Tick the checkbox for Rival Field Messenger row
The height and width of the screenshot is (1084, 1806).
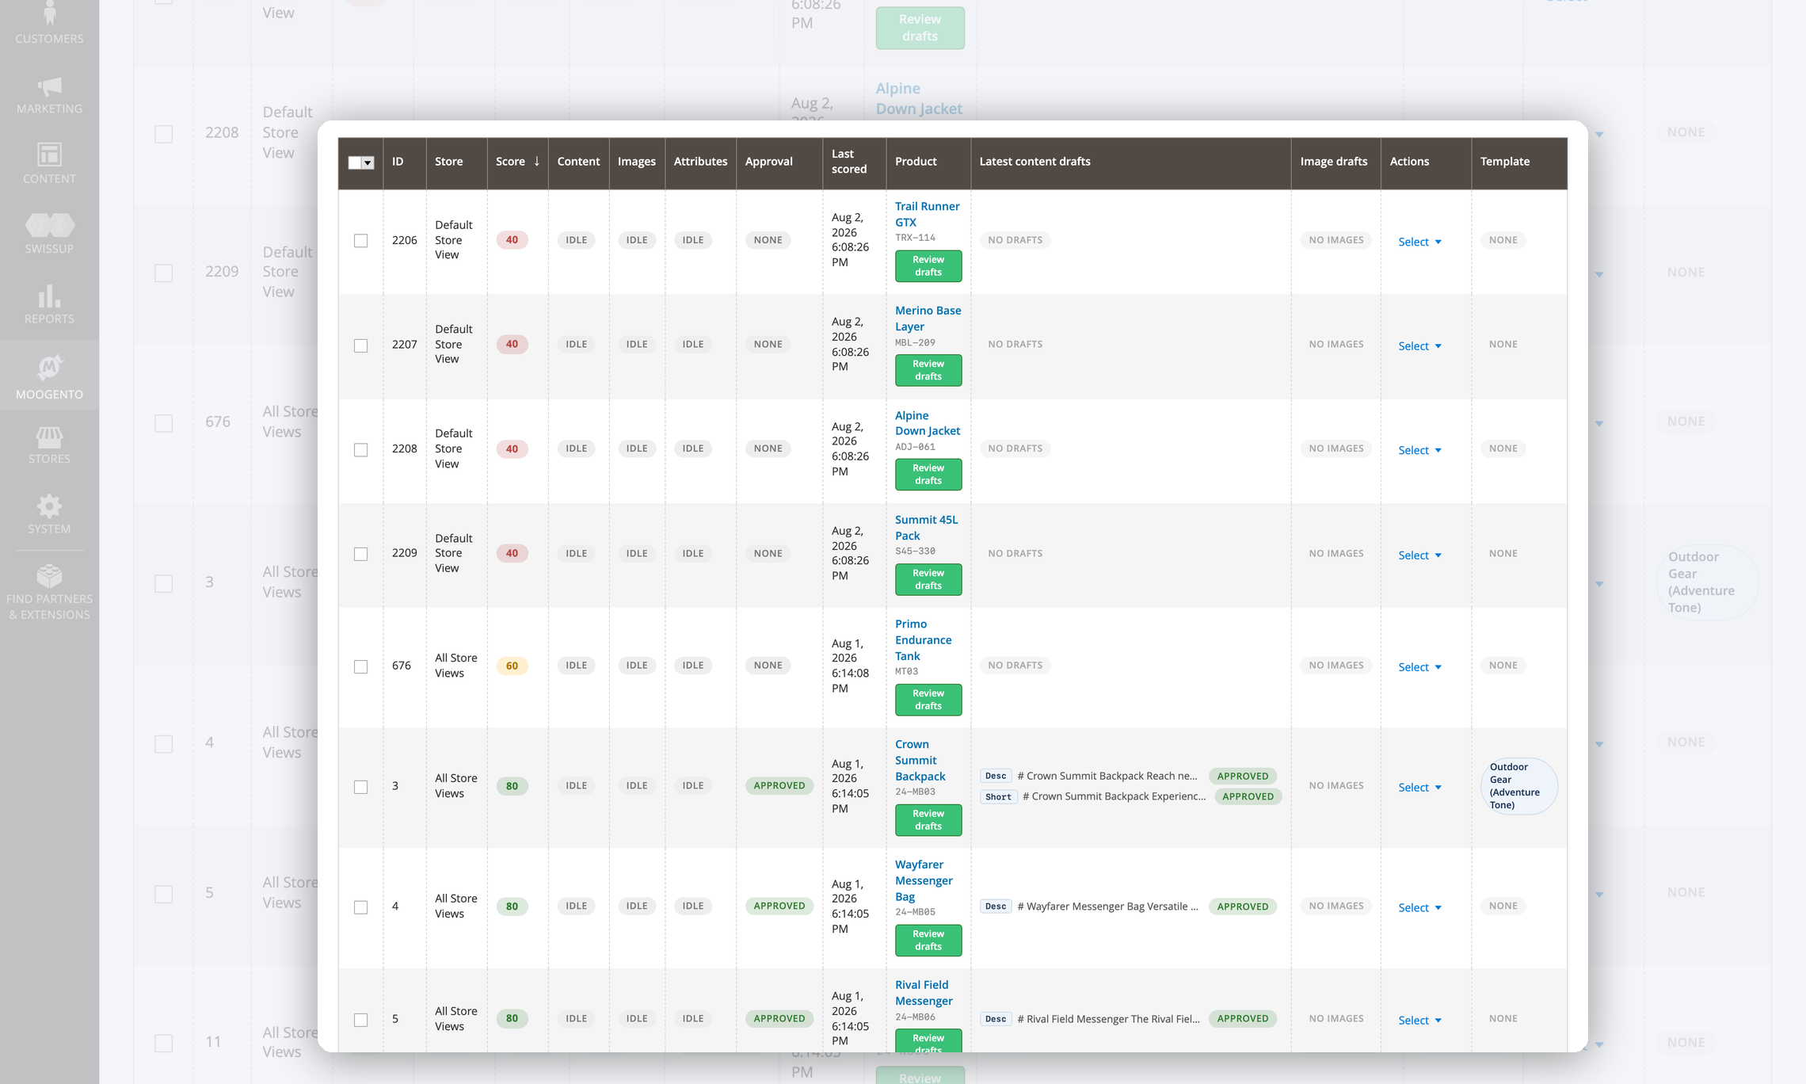(x=360, y=1020)
